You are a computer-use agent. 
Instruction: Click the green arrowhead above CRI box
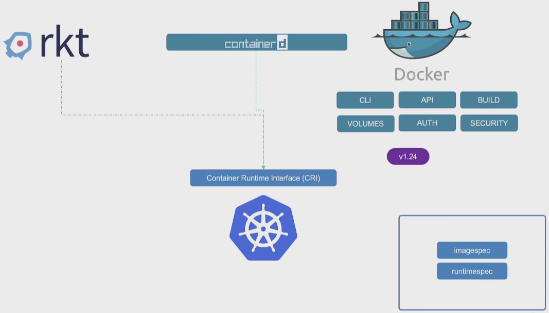tap(263, 166)
